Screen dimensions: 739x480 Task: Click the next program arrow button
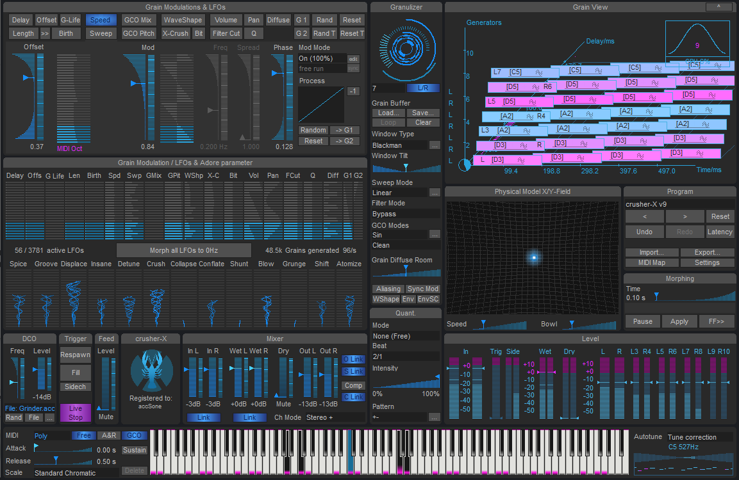[684, 216]
